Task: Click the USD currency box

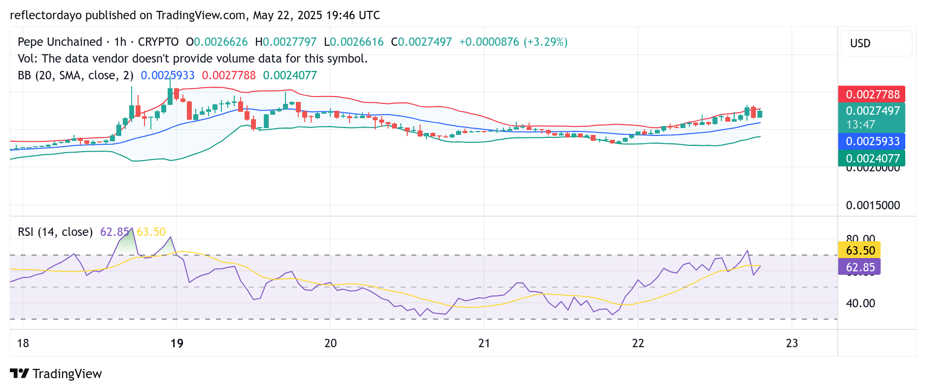Action: pyautogui.click(x=876, y=43)
